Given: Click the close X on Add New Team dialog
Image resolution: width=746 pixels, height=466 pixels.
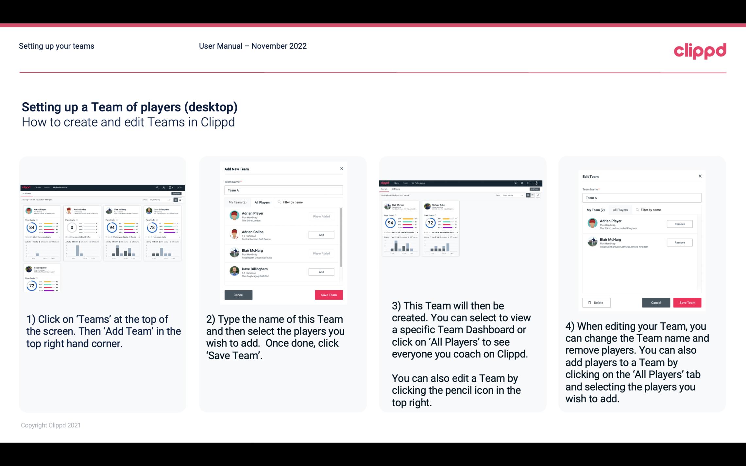Looking at the screenshot, I should pos(342,168).
